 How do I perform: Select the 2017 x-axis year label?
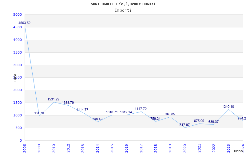[x=141, y=148]
